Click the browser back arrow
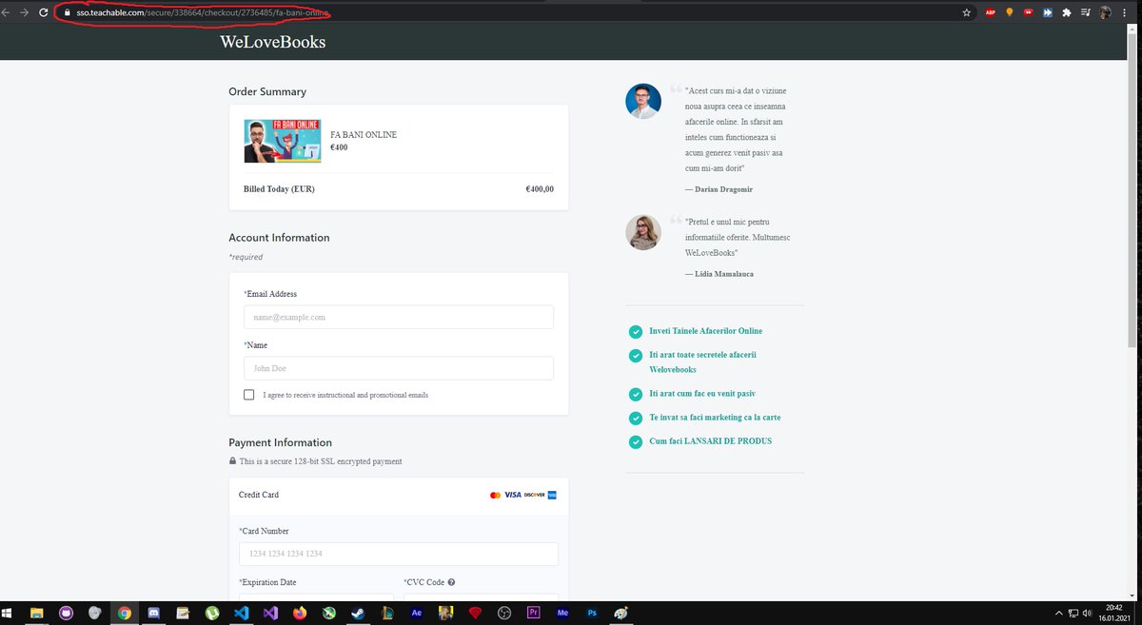The image size is (1142, 625). [5, 12]
